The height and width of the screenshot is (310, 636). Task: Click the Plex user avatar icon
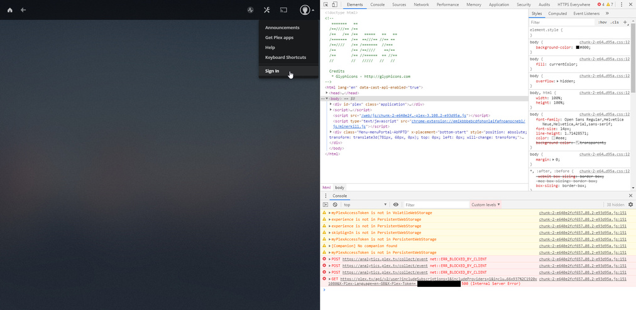305,10
